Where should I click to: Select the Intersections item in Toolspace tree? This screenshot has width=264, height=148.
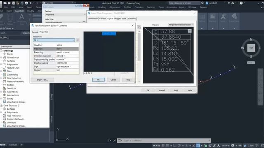(13, 95)
